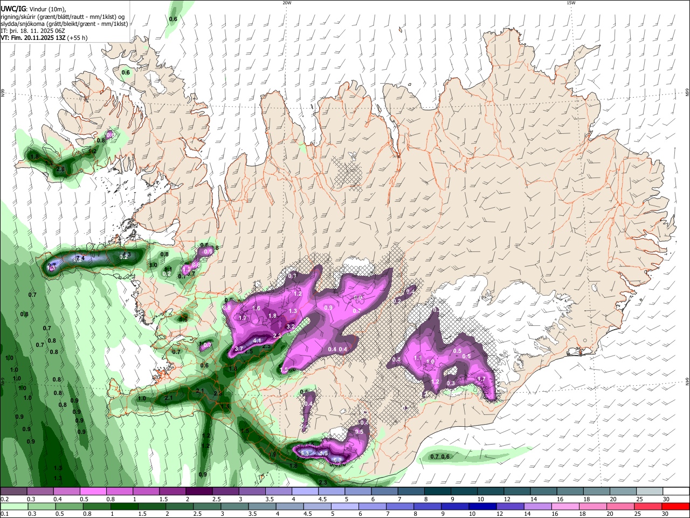Click the '4.1' precipitation value on the map
Image resolution: width=690 pixels, height=518 pixels.
(257, 340)
